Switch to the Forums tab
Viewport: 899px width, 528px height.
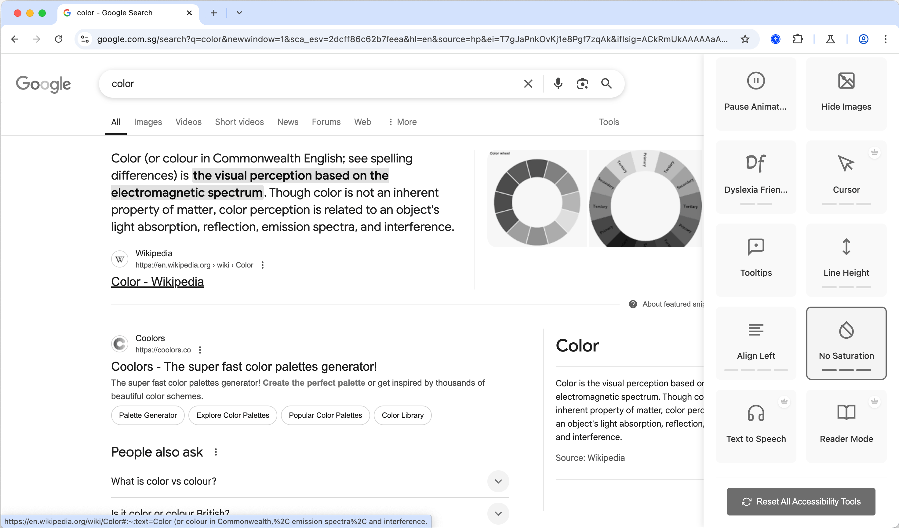326,122
